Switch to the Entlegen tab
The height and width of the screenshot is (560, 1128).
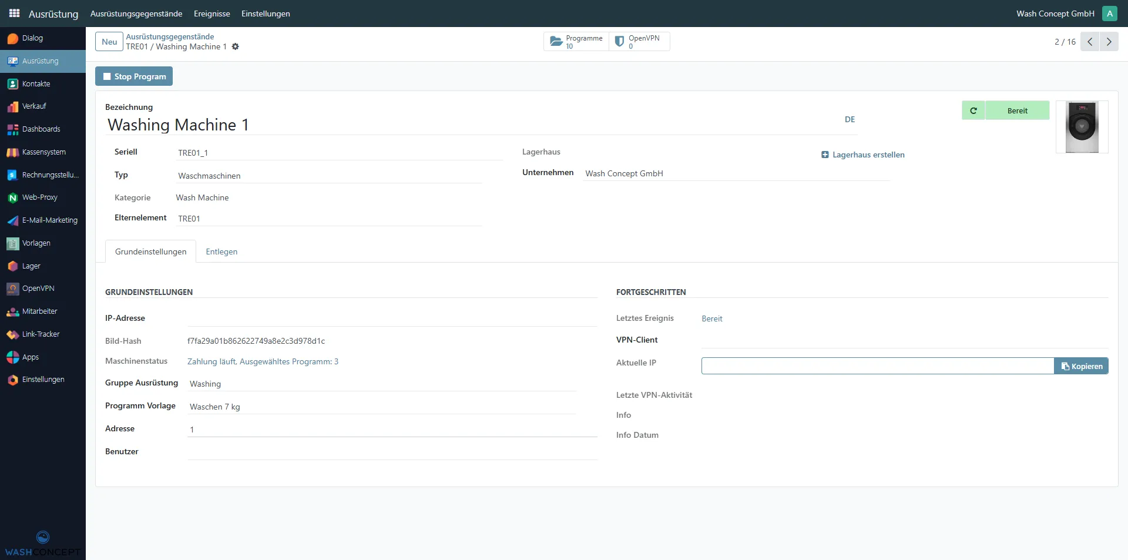tap(221, 252)
